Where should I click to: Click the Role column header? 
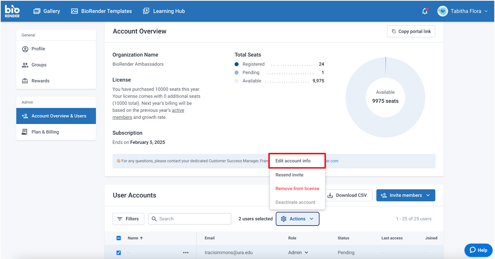(x=292, y=238)
